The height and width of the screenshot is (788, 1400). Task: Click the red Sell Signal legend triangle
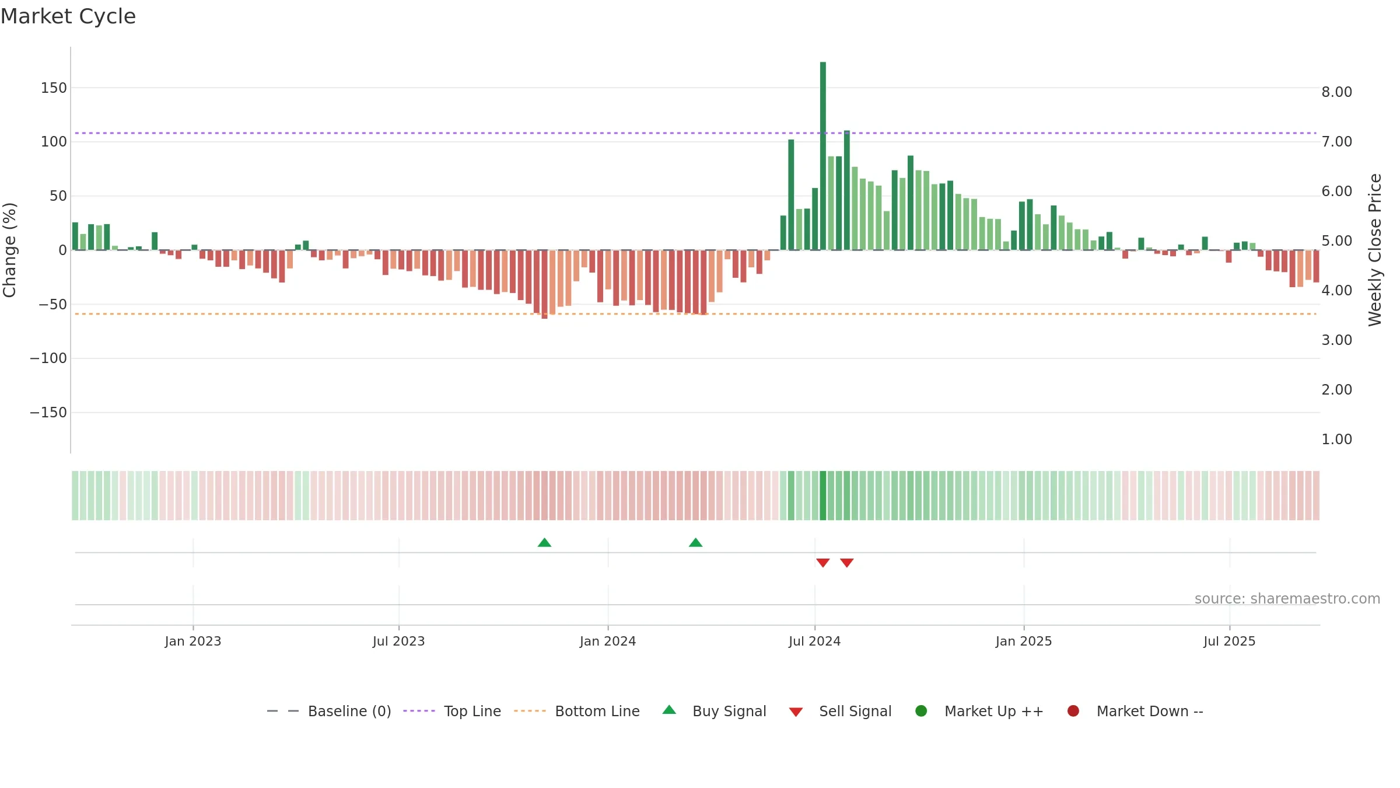796,712
